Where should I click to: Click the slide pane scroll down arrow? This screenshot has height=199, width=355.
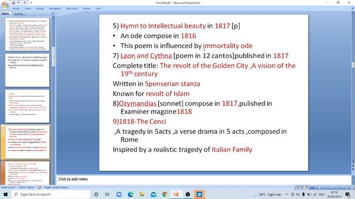coord(53,183)
